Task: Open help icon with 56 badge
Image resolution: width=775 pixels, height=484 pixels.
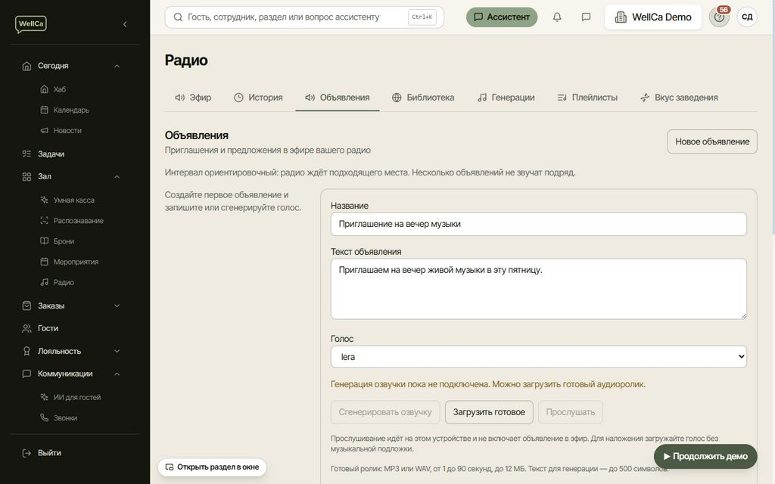Action: click(x=720, y=17)
